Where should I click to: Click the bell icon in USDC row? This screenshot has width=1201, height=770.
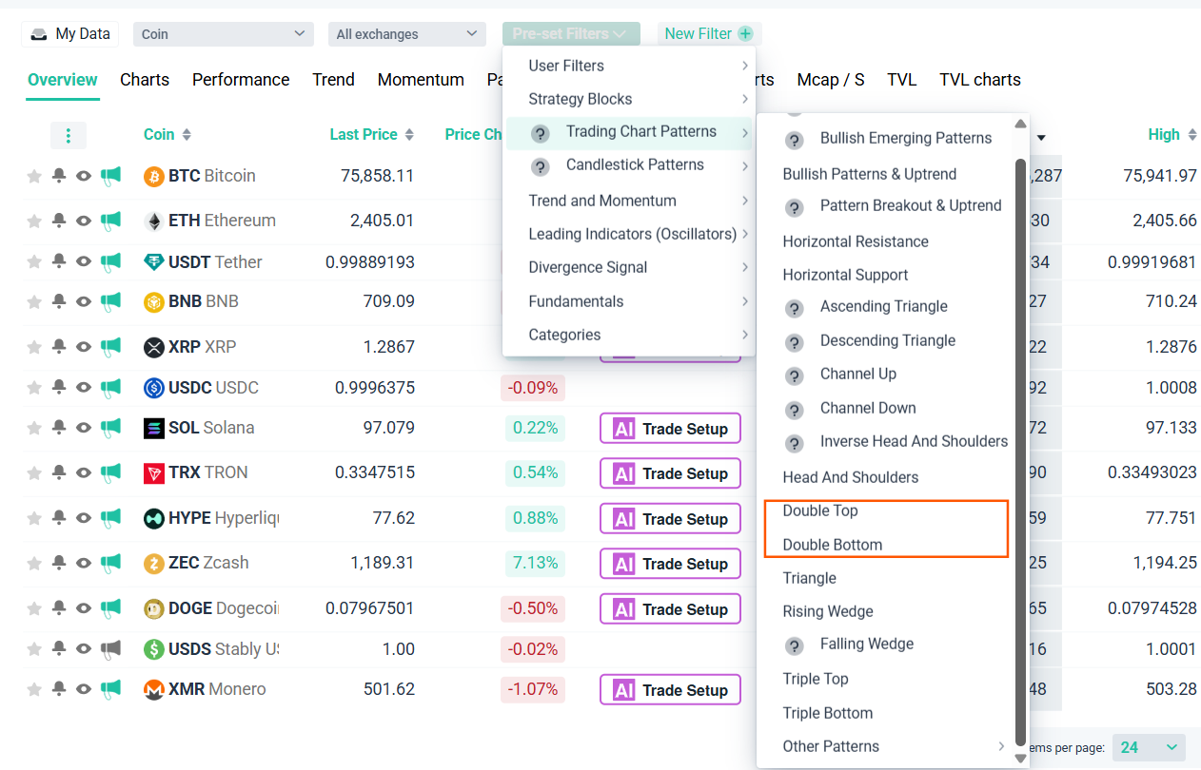point(59,388)
